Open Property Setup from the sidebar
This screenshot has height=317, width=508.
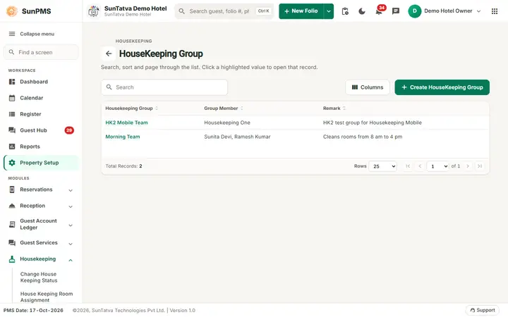tap(41, 163)
